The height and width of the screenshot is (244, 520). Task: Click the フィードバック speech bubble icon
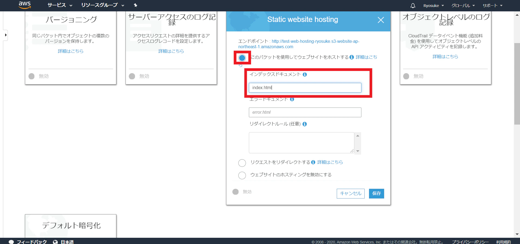pos(11,242)
